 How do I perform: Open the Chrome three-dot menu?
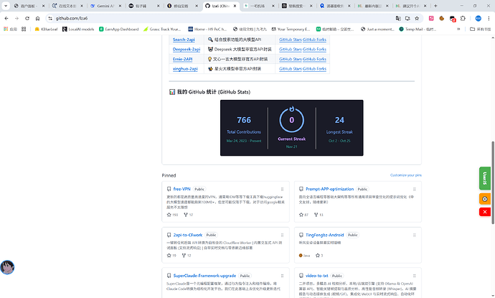point(489,19)
